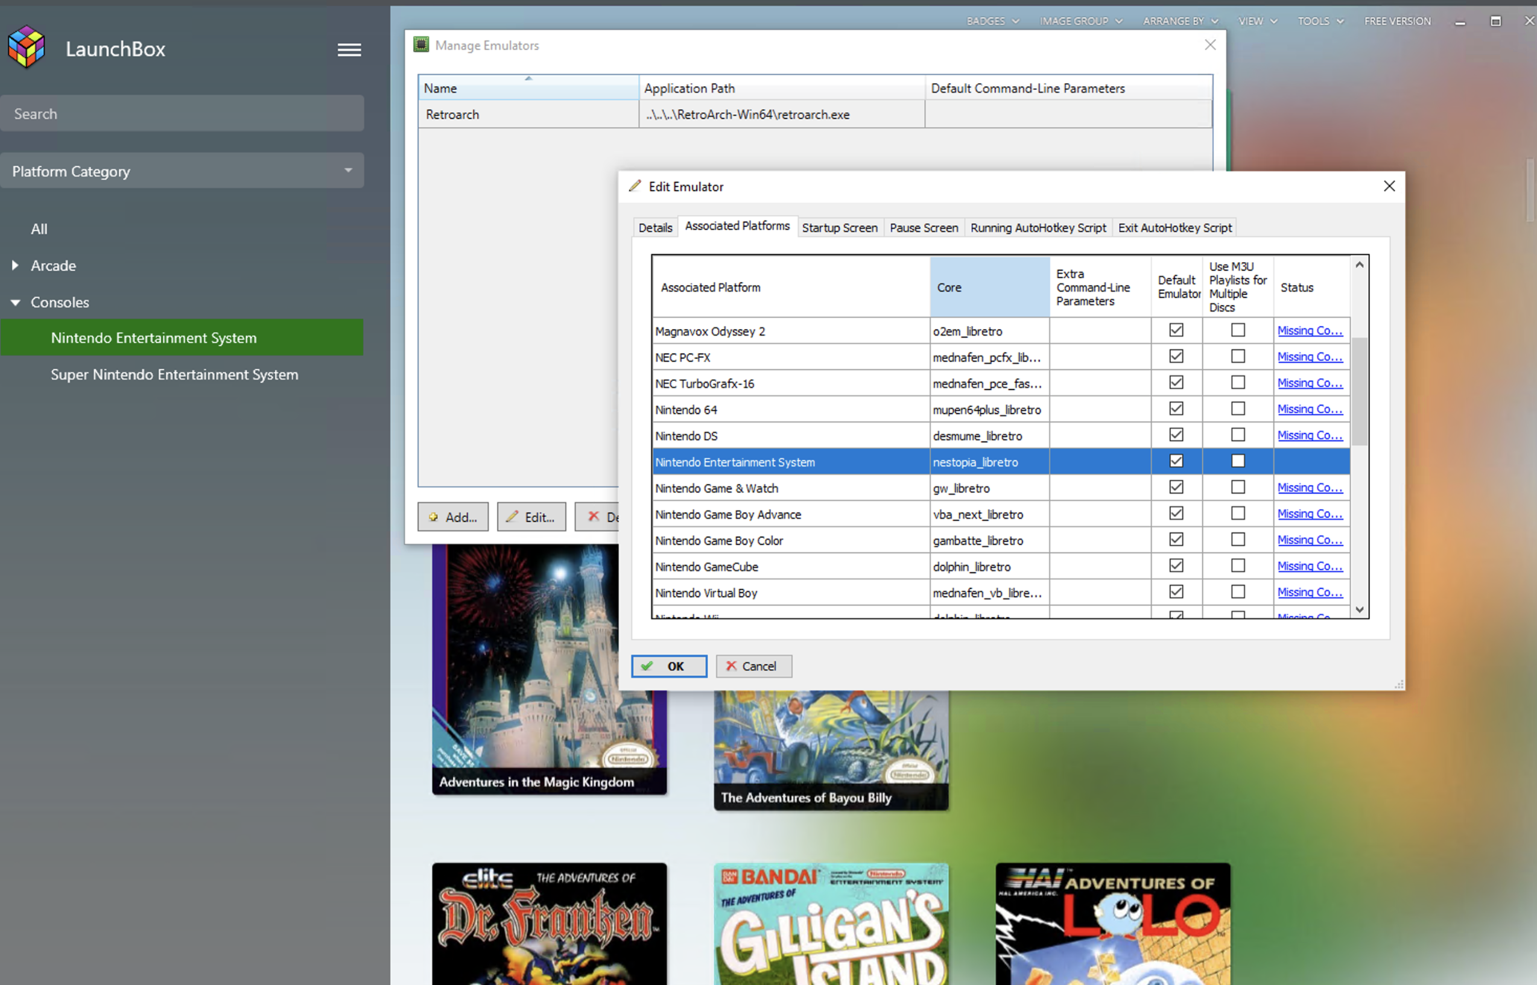Switch to the Details tab
This screenshot has height=985, width=1537.
655,228
